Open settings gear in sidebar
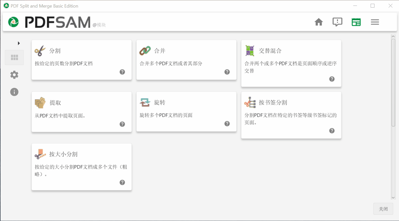The image size is (399, 221). point(14,75)
